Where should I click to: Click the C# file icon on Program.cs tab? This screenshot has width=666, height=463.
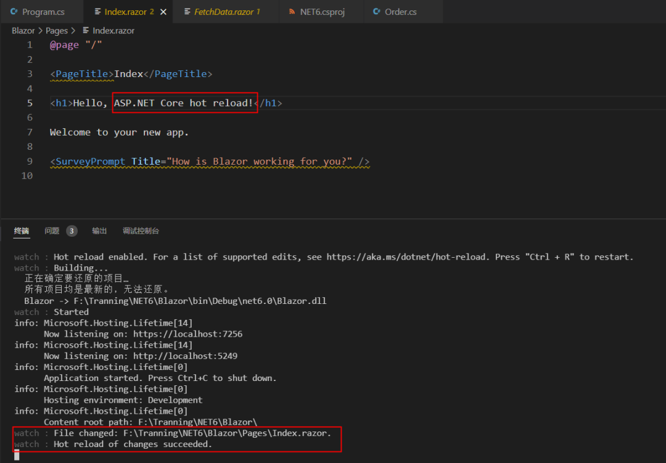pos(14,12)
